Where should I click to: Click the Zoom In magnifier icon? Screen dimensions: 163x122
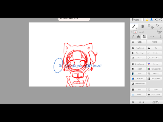[x=149, y=25]
